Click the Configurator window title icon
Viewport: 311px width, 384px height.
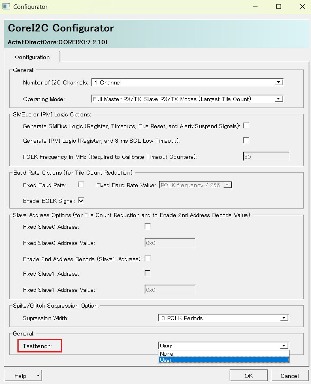(7, 7)
